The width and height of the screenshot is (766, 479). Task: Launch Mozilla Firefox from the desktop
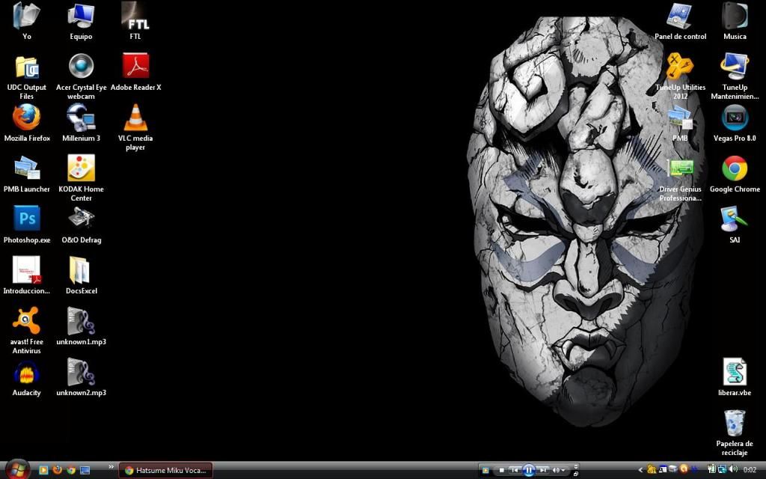27,123
